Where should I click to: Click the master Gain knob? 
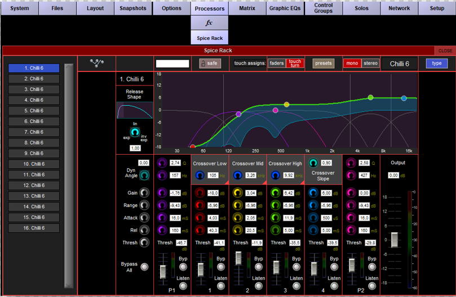(x=144, y=193)
